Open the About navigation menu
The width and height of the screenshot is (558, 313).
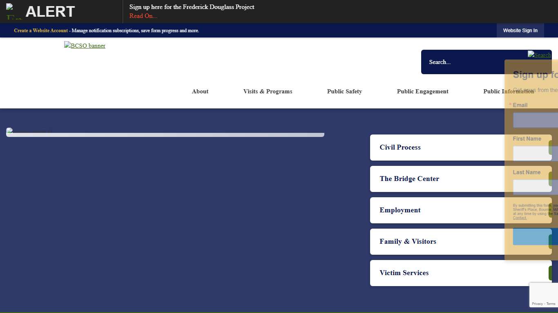coord(200,91)
